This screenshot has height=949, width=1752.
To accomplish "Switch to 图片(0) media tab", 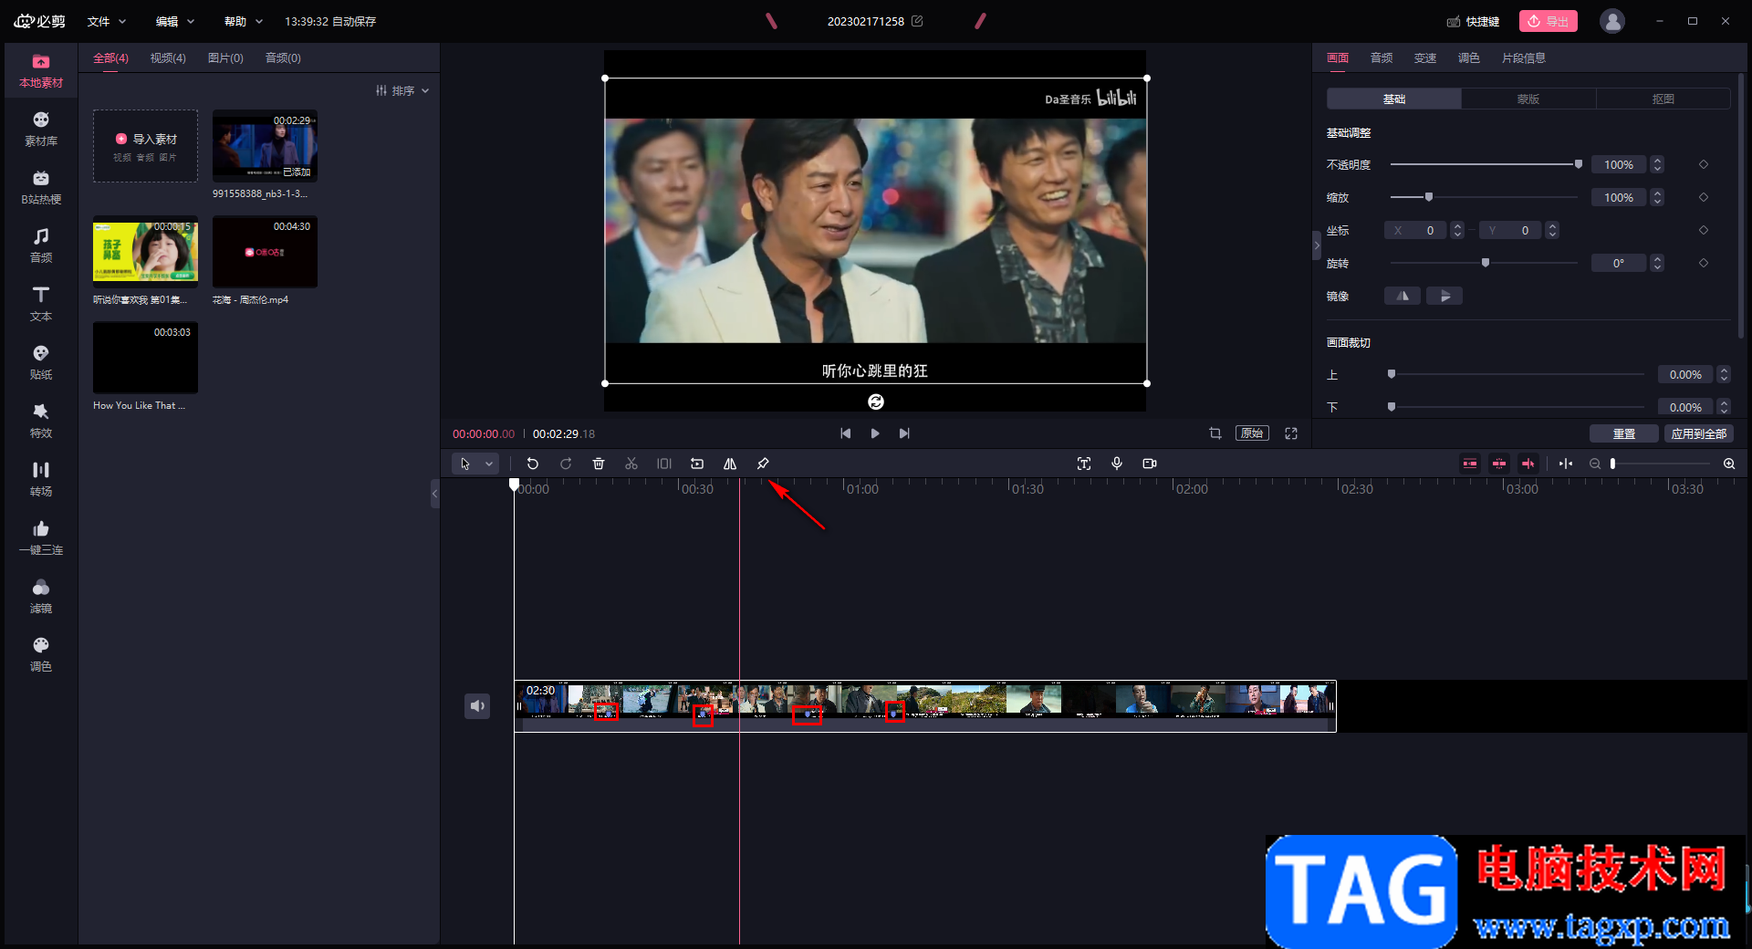I will (225, 57).
